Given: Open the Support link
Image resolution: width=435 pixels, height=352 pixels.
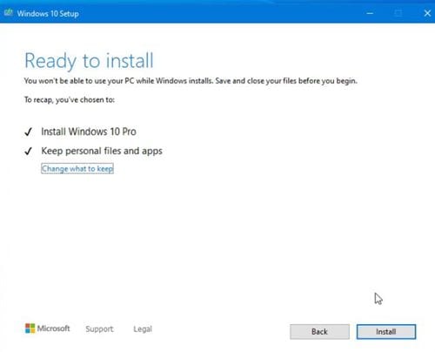Looking at the screenshot, I should [99, 329].
